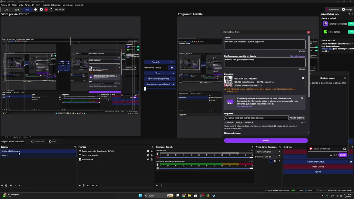Open emoji picker in chat message box
This screenshot has height=199, width=354.
[345, 149]
